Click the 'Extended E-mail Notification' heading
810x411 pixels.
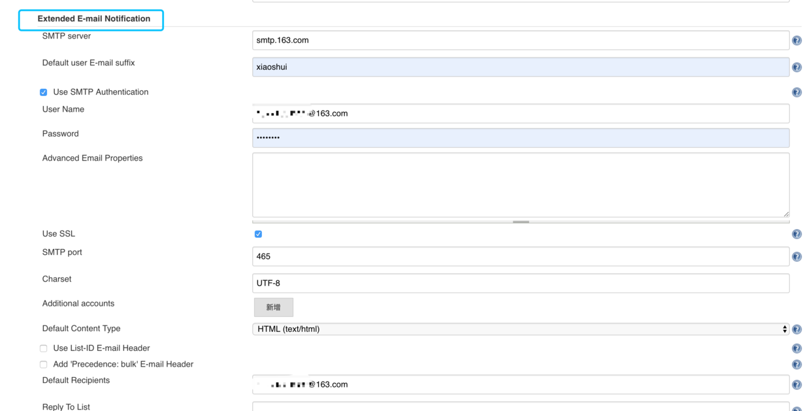click(93, 19)
